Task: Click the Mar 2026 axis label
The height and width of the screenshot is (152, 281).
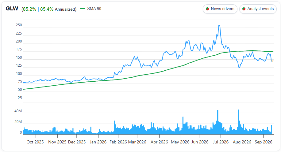Action: coord(137,142)
